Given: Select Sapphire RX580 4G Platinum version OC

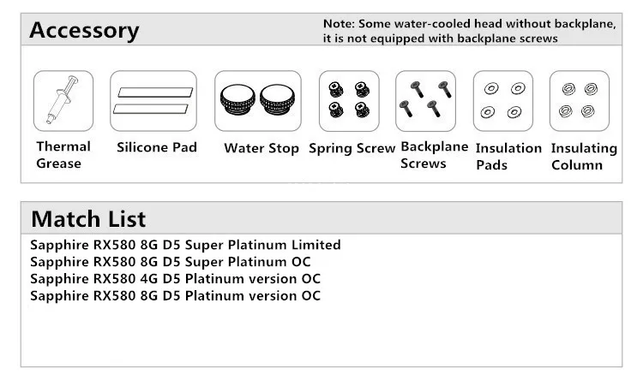Looking at the screenshot, I should click(175, 279).
